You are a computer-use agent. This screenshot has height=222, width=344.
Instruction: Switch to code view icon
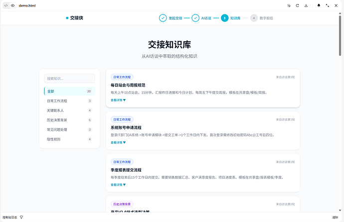(x=6, y=5)
